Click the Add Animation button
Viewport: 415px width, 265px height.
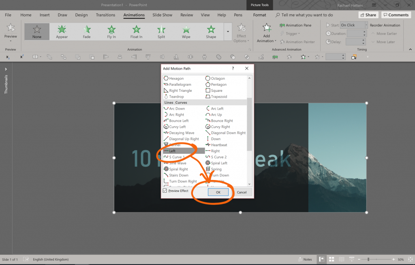point(266,32)
